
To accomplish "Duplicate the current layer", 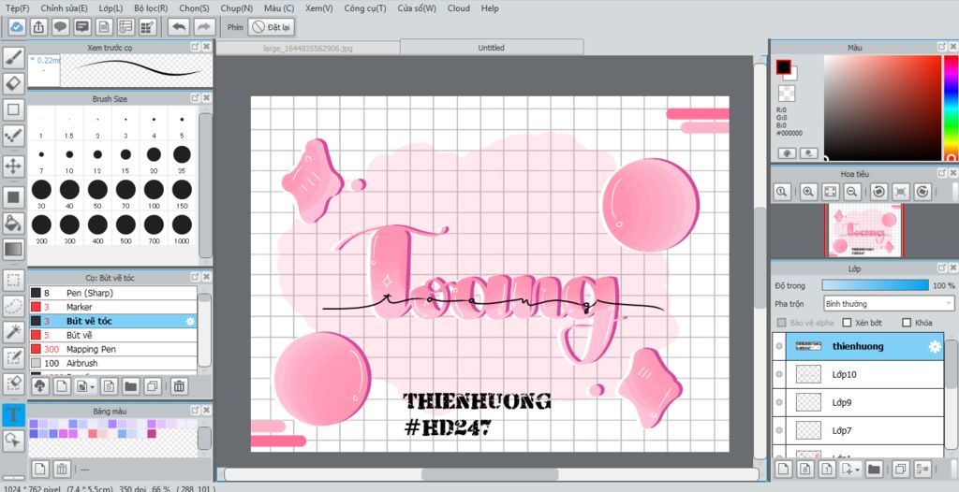I will click(x=900, y=469).
